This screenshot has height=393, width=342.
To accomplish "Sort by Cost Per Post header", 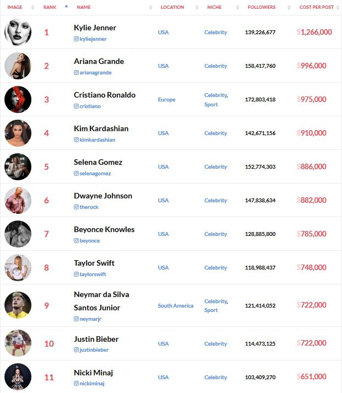I will tap(317, 7).
